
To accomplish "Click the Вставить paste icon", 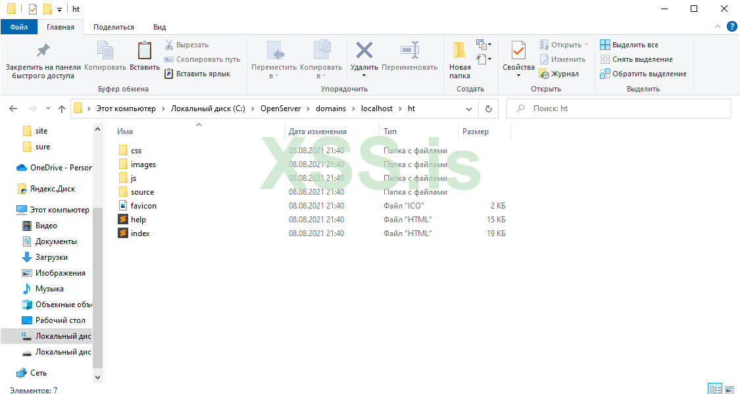I will [x=145, y=51].
